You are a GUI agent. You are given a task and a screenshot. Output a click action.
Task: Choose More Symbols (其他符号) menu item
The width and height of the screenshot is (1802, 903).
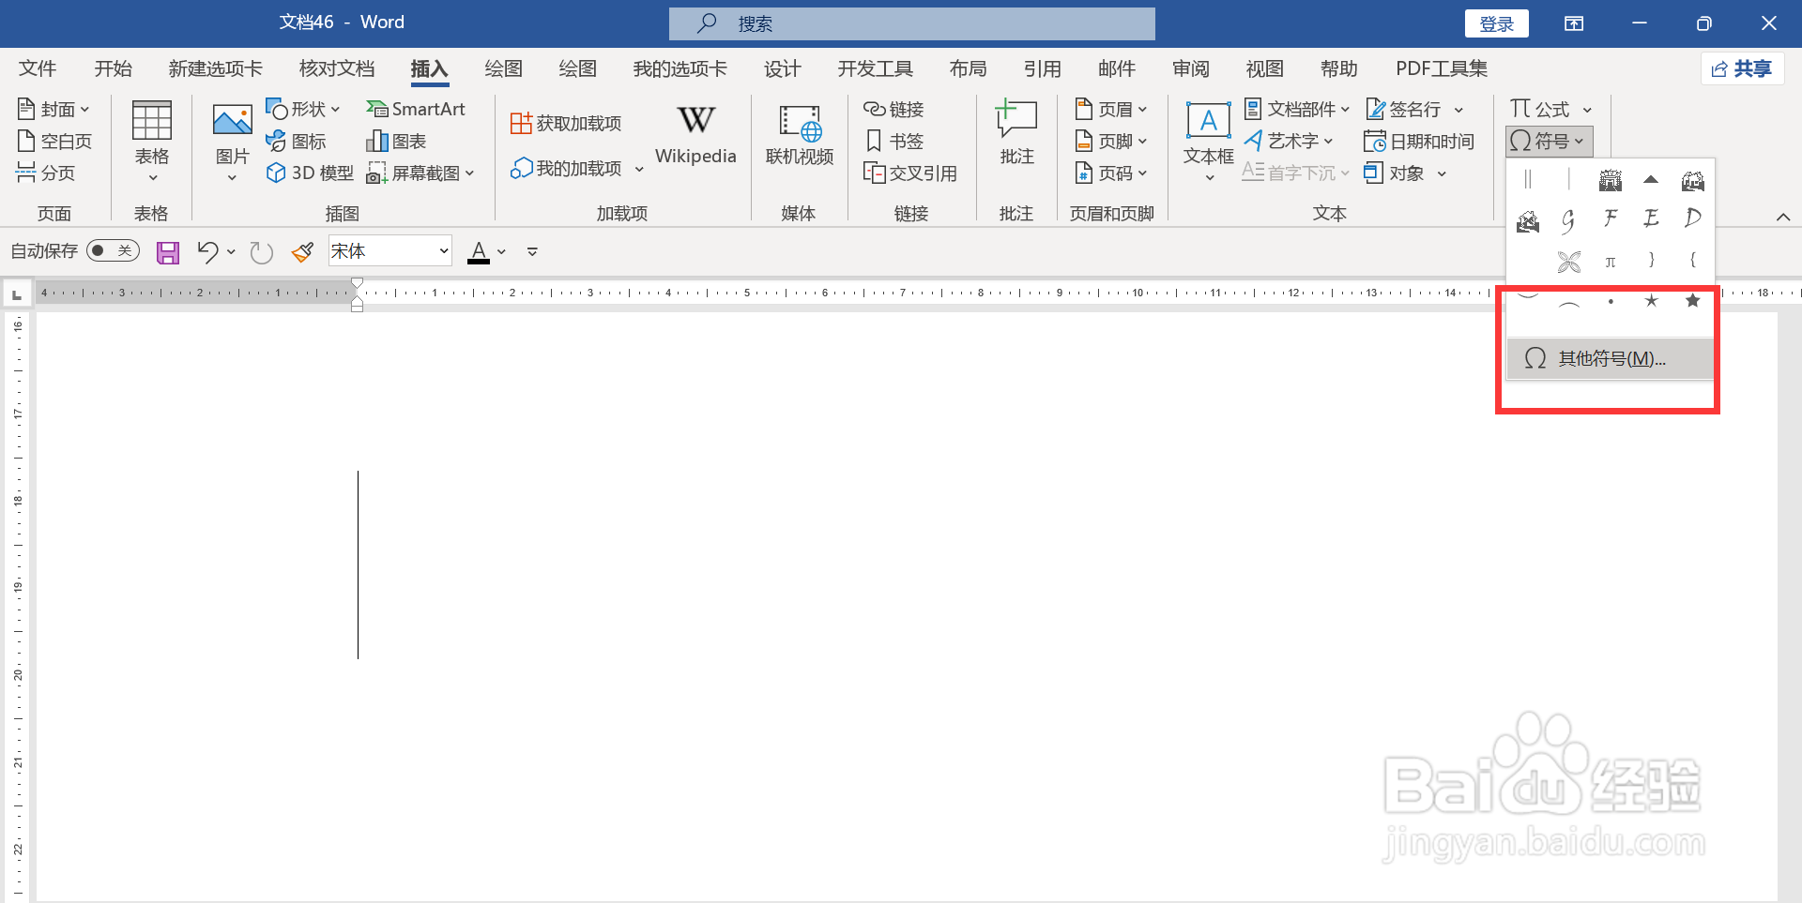coord(1610,358)
